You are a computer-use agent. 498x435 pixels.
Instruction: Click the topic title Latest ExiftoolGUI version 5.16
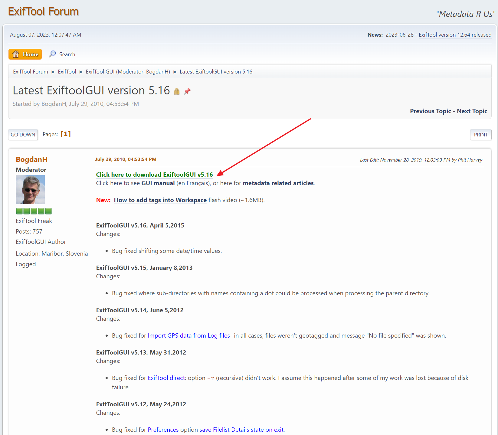point(91,90)
